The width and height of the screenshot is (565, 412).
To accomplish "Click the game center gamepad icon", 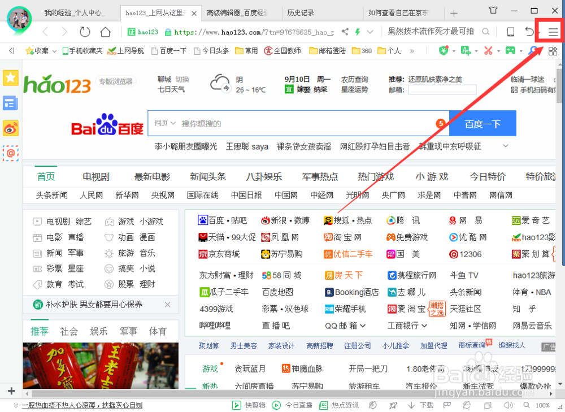I will (x=510, y=50).
